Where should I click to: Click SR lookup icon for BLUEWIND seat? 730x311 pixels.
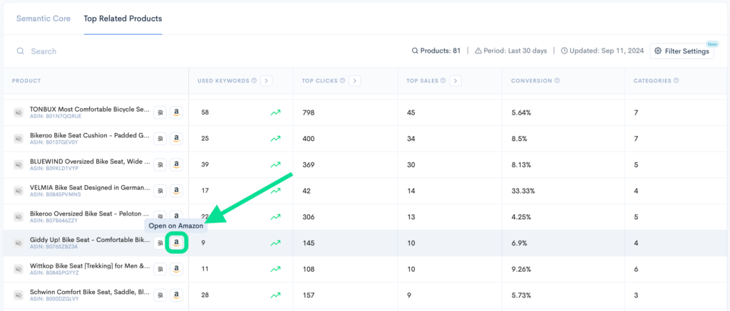click(x=160, y=164)
